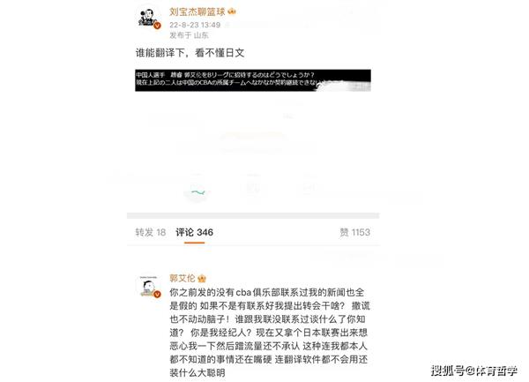Screen dimensions: 529x382
Task: Switch to the 转发 18 tab
Action: pos(151,233)
